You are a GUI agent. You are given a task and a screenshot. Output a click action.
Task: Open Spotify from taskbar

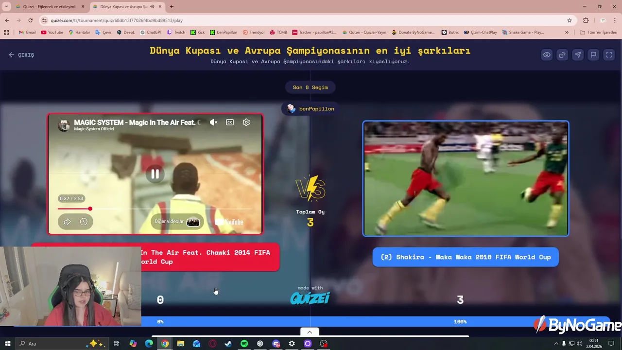pos(244,344)
